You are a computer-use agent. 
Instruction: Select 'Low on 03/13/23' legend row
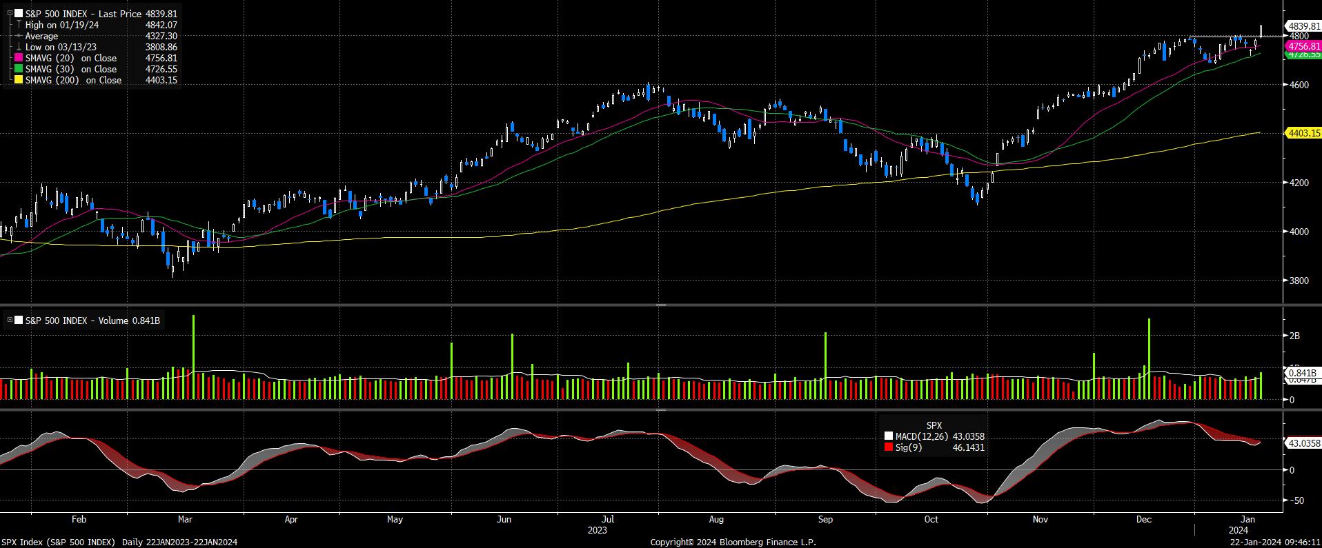tap(96, 47)
